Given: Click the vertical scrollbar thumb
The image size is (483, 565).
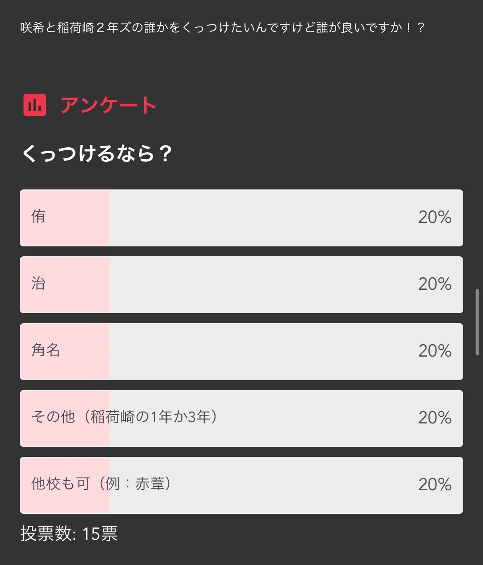Looking at the screenshot, I should (x=477, y=322).
